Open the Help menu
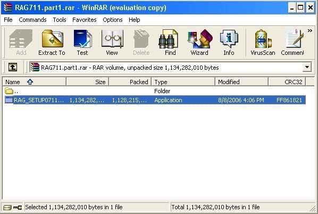Screen dimensions: 318x214 [134, 20]
